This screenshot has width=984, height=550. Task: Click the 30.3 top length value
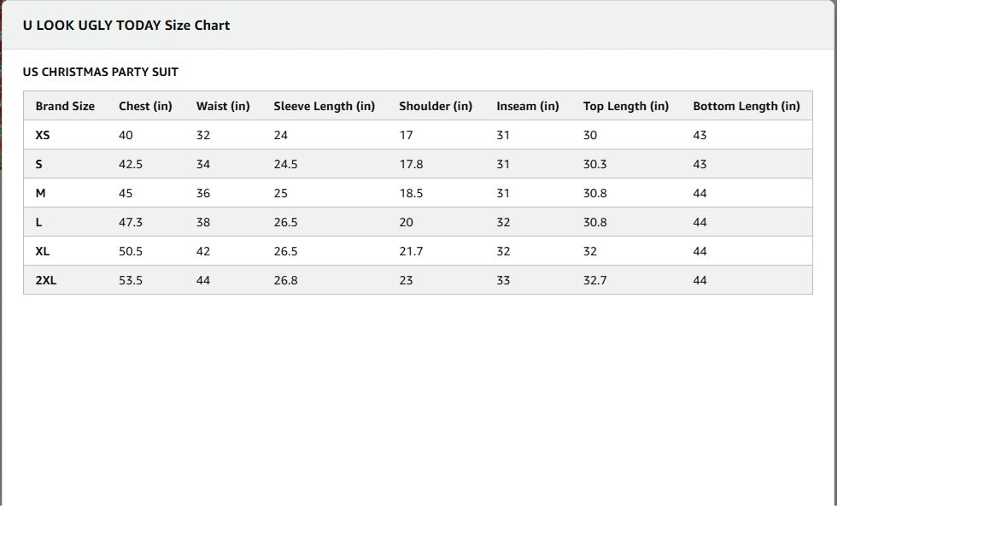pyautogui.click(x=595, y=165)
